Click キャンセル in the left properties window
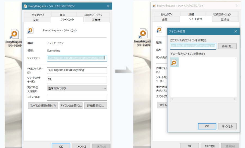The height and width of the screenshot is (148, 245). coord(81,146)
